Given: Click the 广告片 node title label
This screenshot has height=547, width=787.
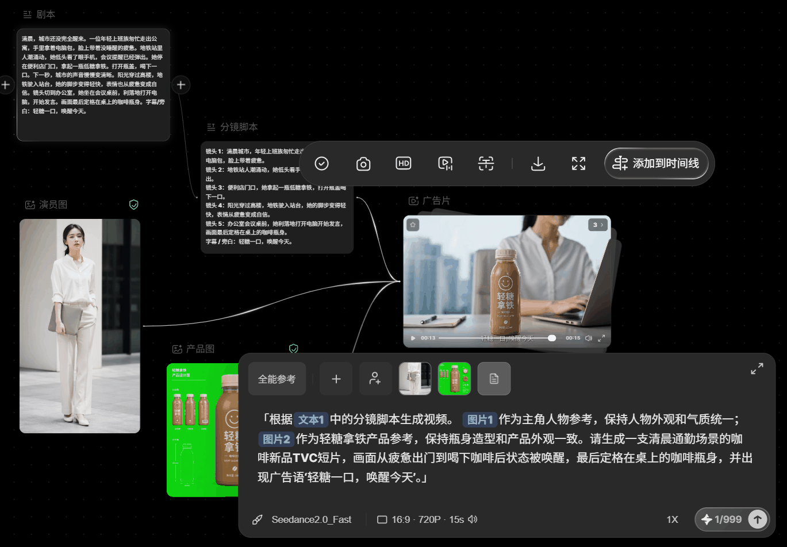Looking at the screenshot, I should pos(436,201).
